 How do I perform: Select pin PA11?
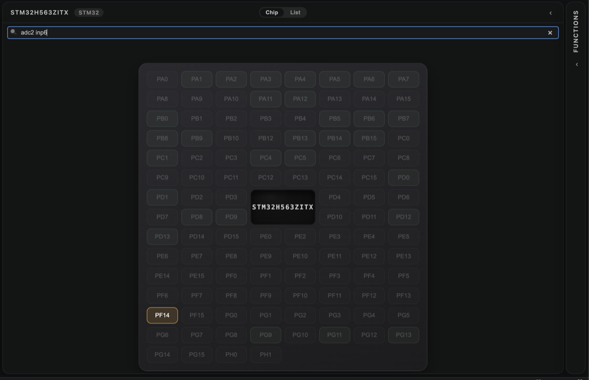point(266,99)
